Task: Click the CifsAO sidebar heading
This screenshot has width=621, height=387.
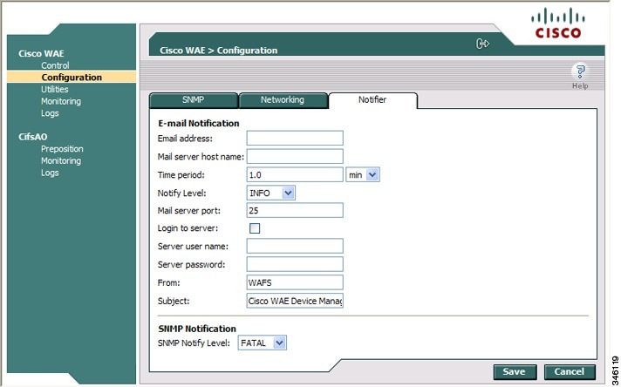Action: tap(33, 137)
